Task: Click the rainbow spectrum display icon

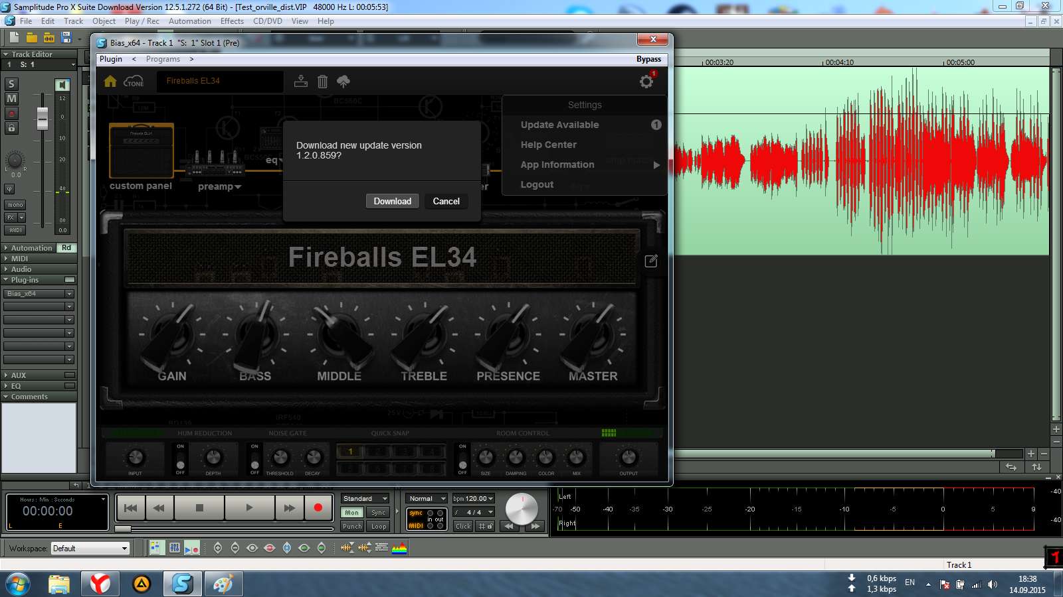Action: coord(399,548)
